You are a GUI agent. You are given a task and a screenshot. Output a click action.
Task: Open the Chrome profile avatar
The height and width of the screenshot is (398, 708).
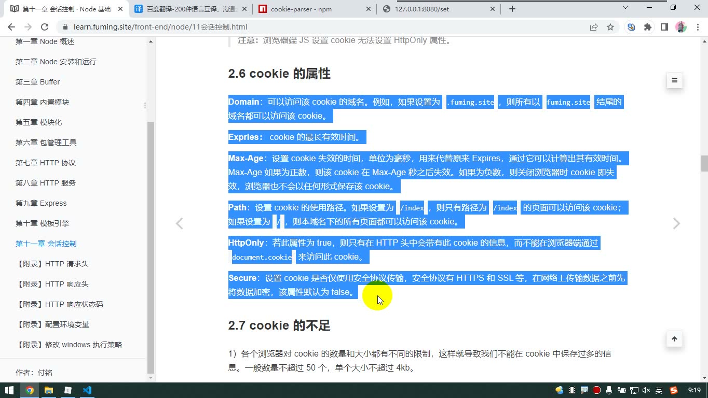coord(681,27)
